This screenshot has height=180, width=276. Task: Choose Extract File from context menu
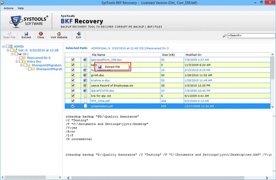point(112,67)
